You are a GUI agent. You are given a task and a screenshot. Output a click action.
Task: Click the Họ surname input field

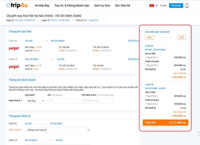pyautogui.click(x=63, y=101)
